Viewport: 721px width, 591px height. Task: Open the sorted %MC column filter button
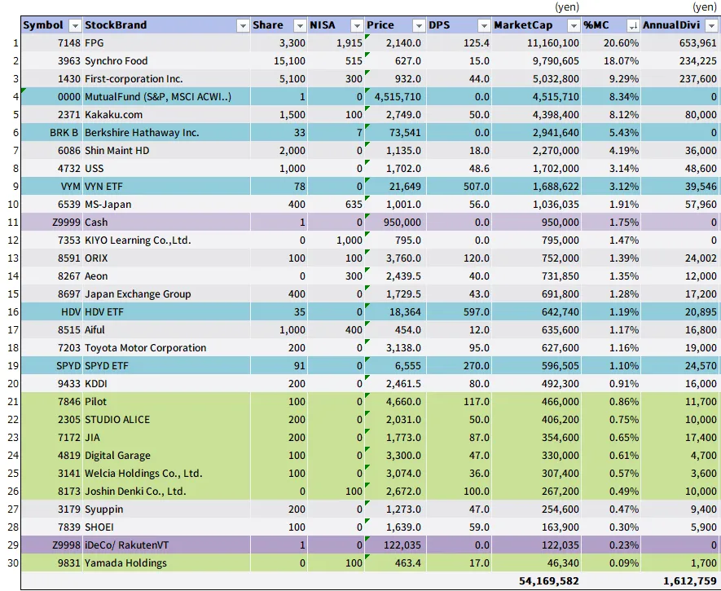click(x=631, y=25)
